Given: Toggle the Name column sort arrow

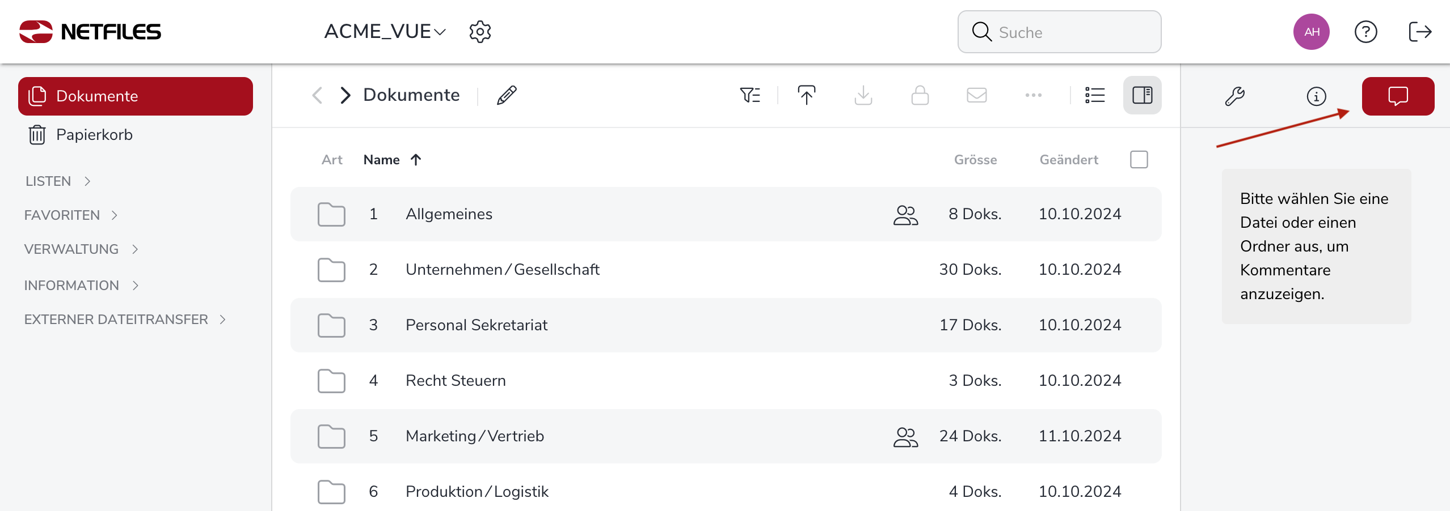Looking at the screenshot, I should tap(416, 160).
